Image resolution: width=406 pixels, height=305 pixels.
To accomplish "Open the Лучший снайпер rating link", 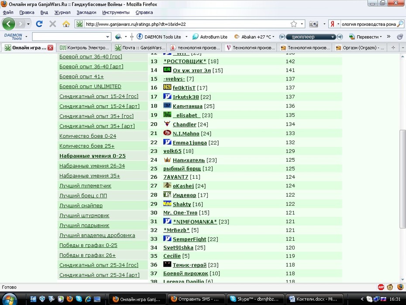I will click(81, 205).
